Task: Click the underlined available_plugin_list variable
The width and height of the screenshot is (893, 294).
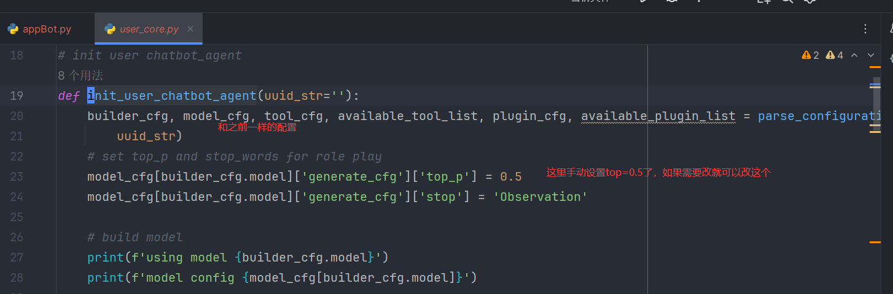Action: [x=658, y=116]
